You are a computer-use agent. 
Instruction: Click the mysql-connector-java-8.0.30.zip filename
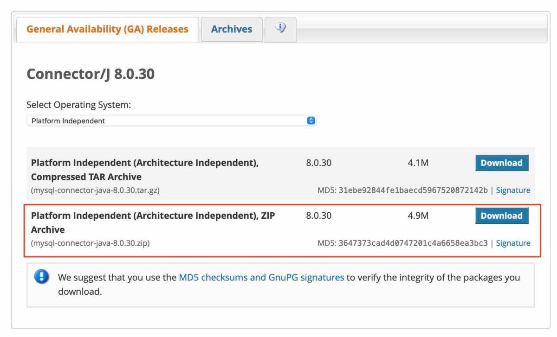click(x=90, y=243)
